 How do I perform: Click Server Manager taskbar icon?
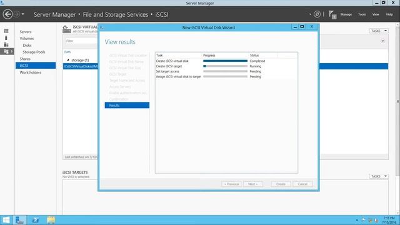(x=19, y=220)
